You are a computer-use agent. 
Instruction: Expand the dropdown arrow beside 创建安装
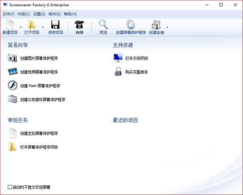167,28
